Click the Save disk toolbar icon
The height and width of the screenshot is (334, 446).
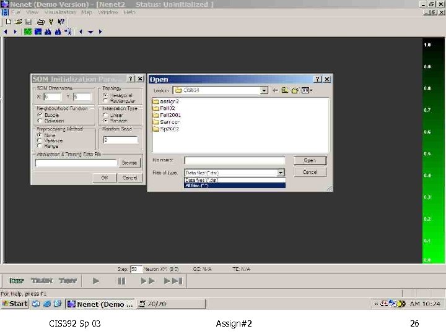click(x=28, y=22)
